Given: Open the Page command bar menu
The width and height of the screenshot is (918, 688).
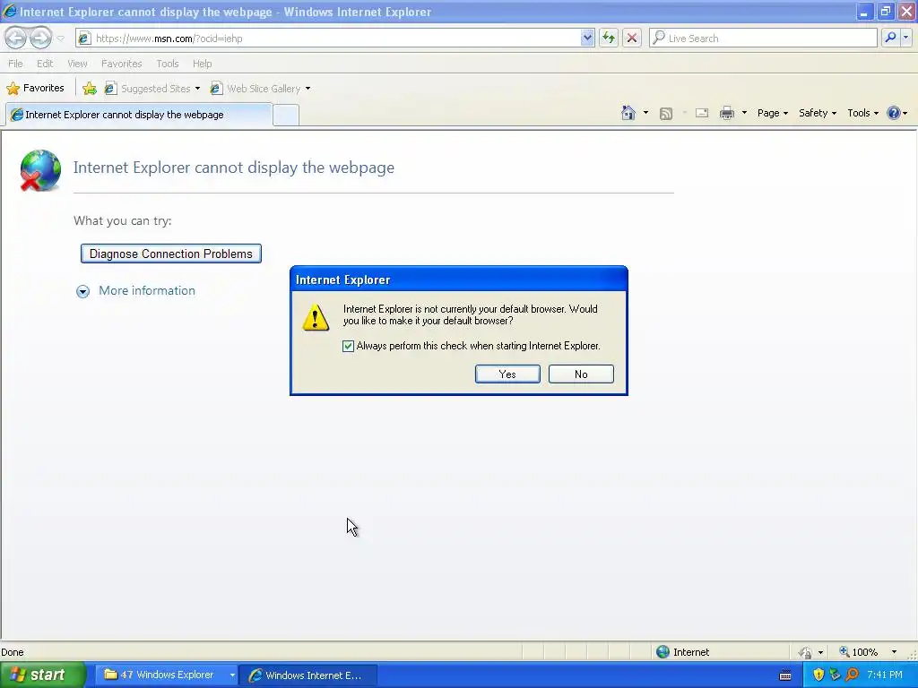Looking at the screenshot, I should pyautogui.click(x=772, y=113).
